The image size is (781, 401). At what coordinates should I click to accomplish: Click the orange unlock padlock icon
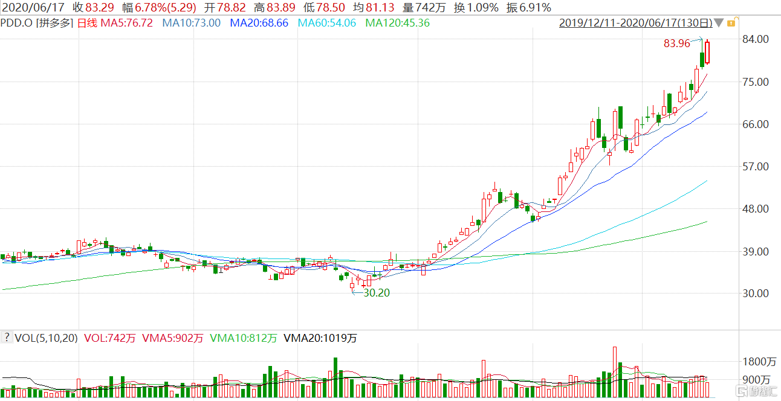[730, 24]
